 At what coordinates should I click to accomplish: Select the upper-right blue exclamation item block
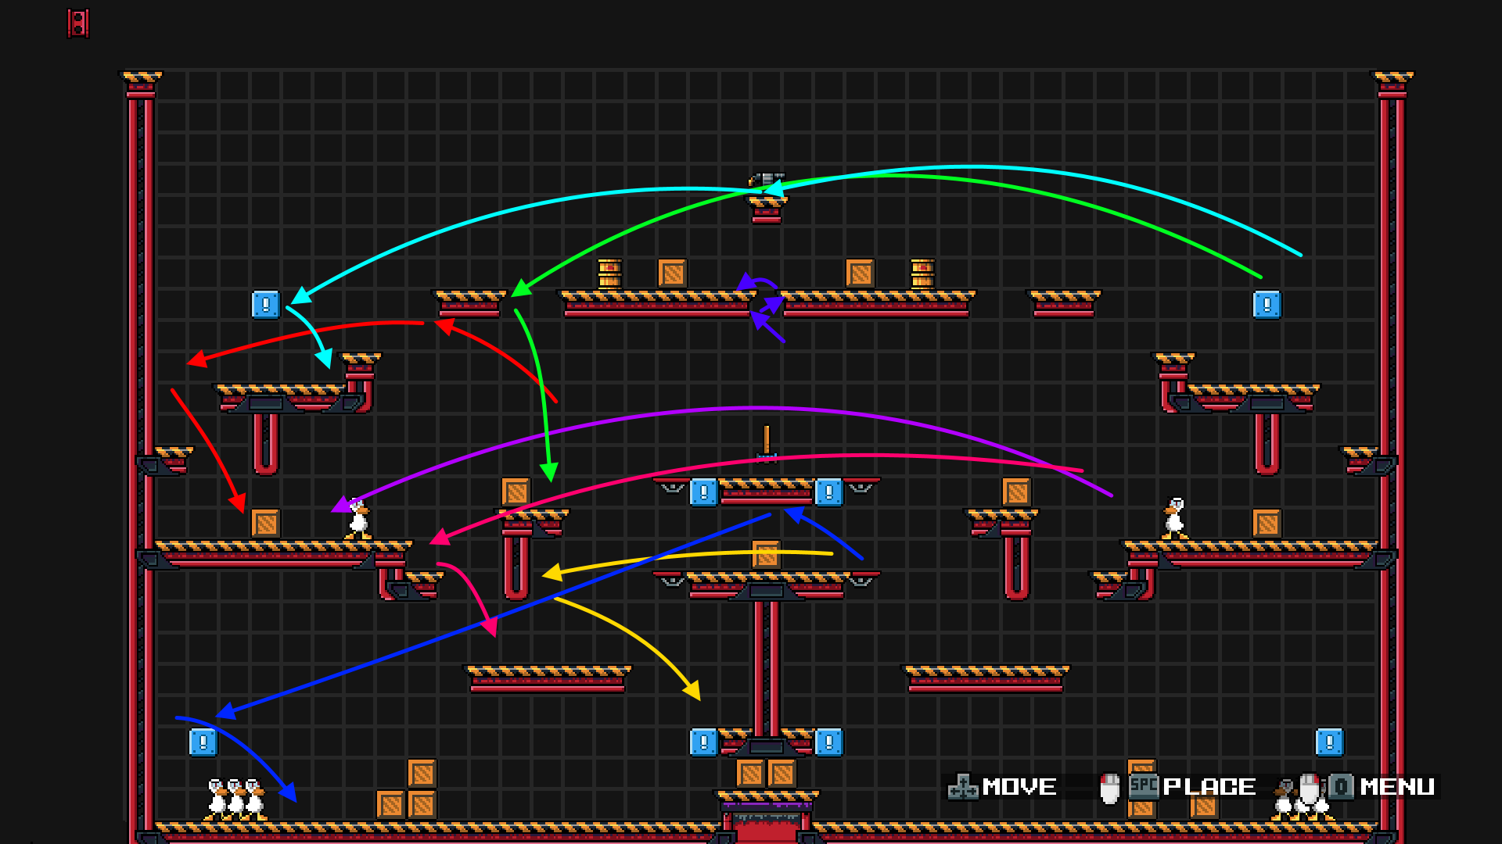(x=1267, y=304)
